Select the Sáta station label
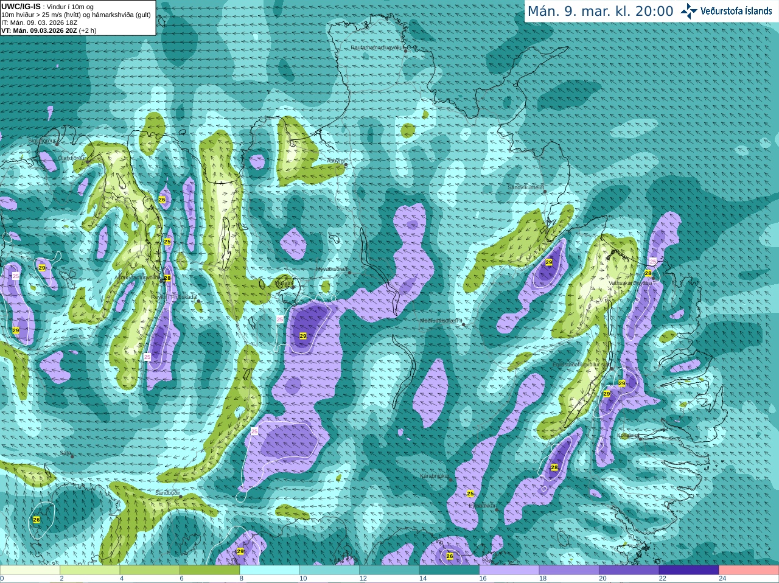This screenshot has width=779, height=583. point(66,453)
